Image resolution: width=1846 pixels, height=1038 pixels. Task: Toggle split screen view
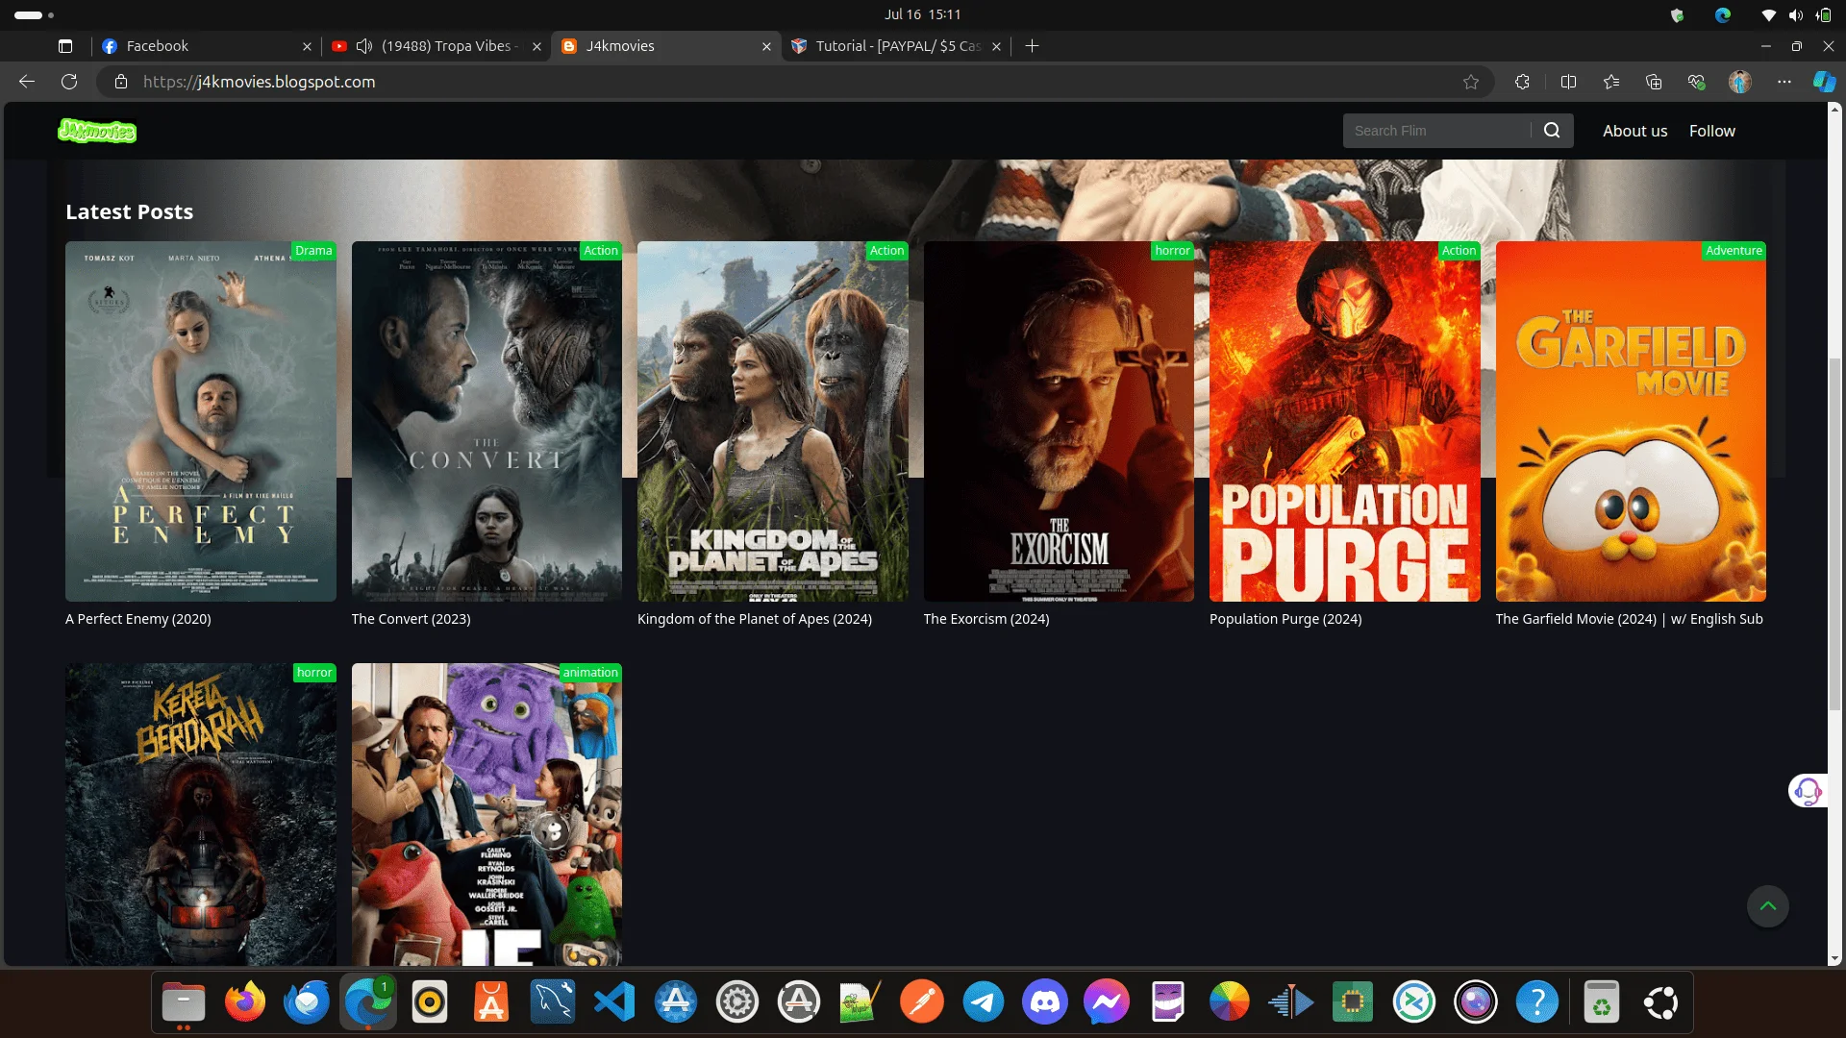1569,82
